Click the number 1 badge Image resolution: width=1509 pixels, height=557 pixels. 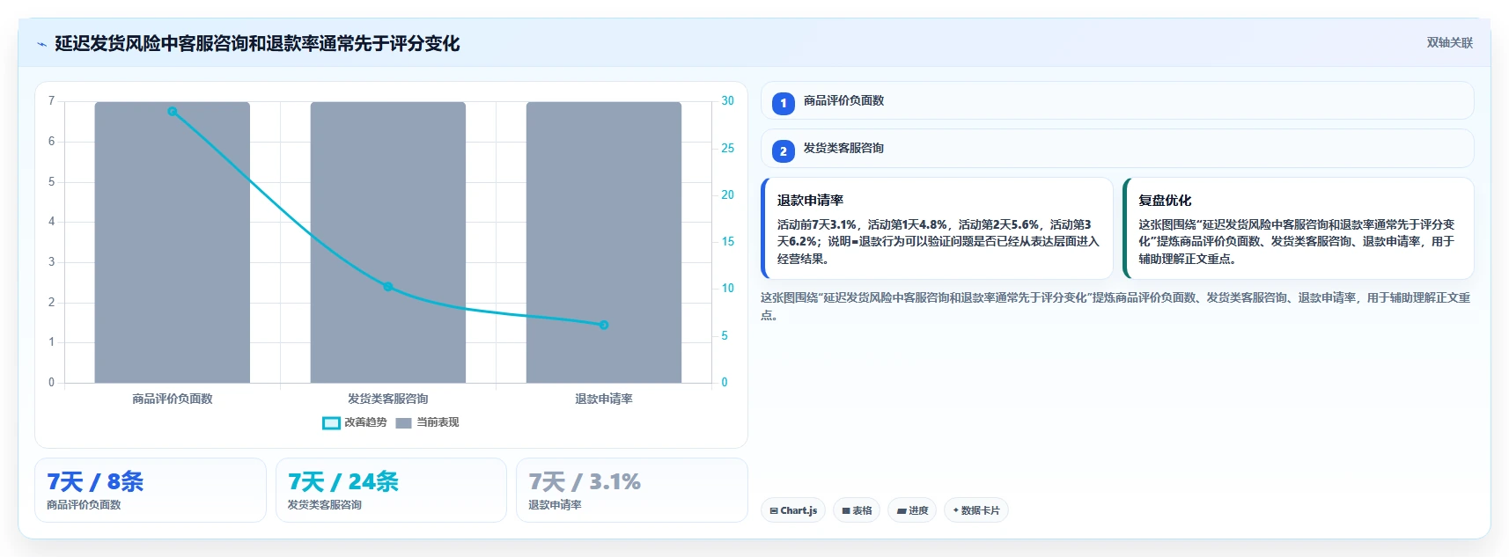tap(784, 104)
